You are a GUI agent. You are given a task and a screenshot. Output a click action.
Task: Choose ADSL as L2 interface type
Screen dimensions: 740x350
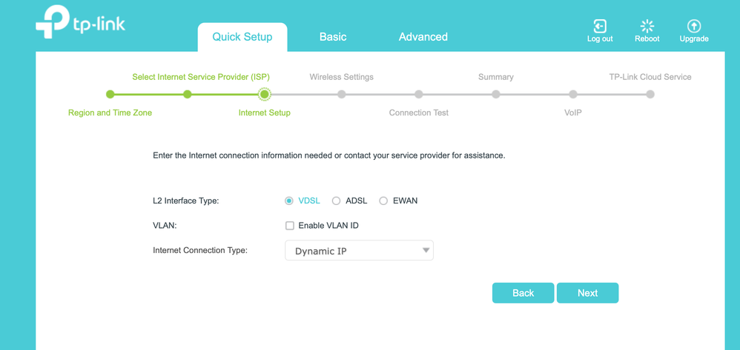337,201
